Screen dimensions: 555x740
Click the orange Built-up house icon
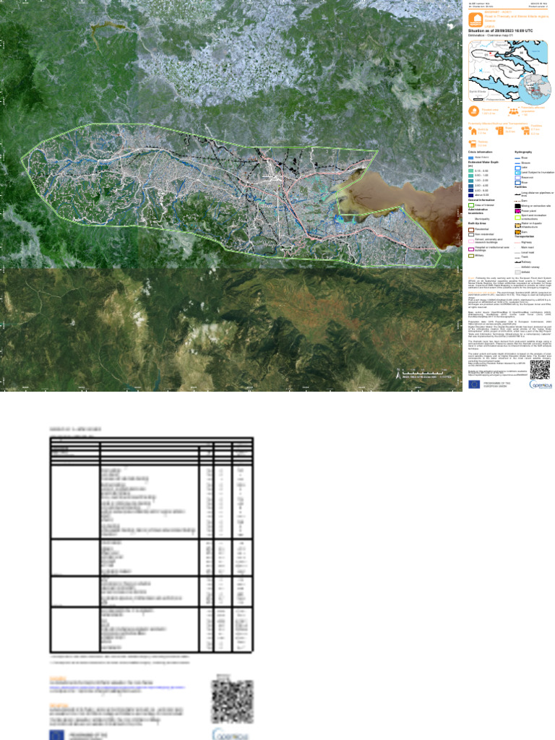(473, 131)
